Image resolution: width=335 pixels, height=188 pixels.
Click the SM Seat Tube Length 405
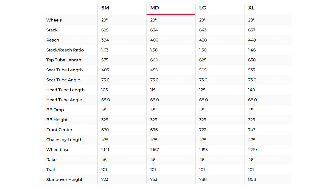click(105, 70)
